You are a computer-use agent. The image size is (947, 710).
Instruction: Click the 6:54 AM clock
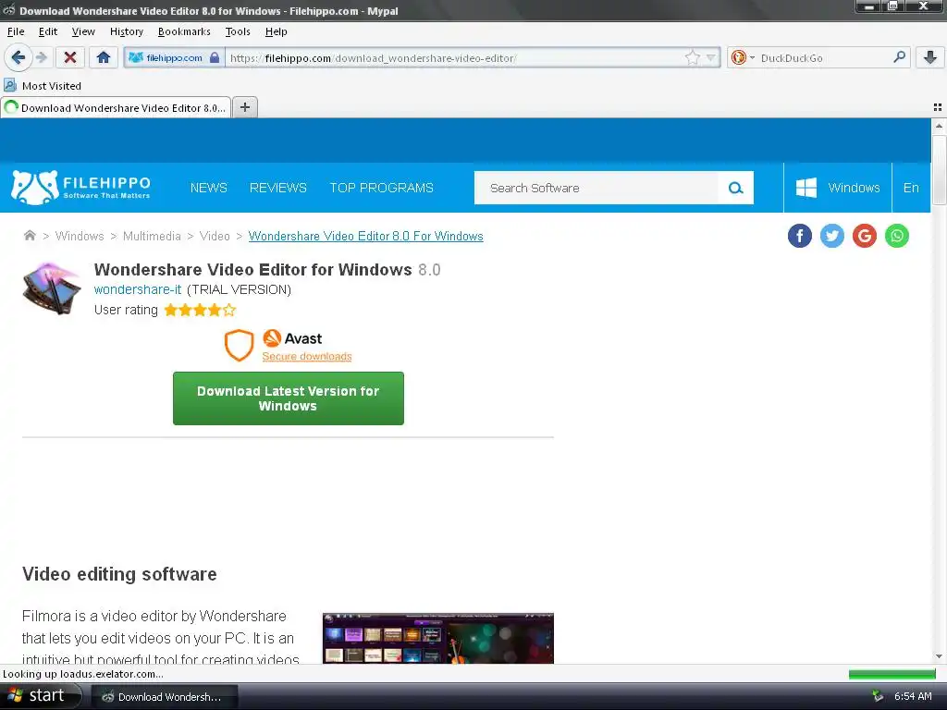click(913, 697)
